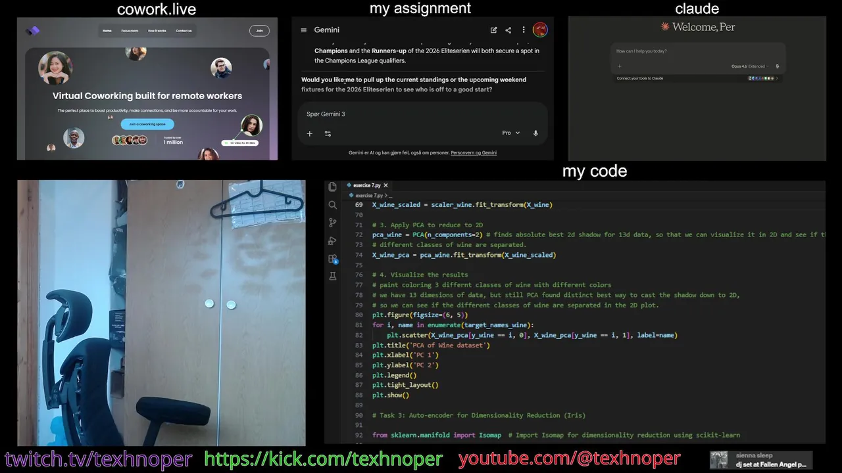Click the 'Join a coworking space' button
This screenshot has height=473, width=842.
click(147, 124)
